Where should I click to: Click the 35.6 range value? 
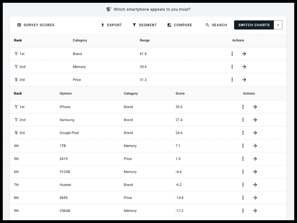coord(143,67)
